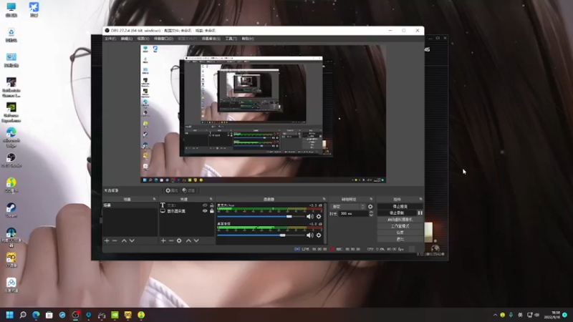
Task: Open the 编辑(E) menu
Action: pyautogui.click(x=127, y=39)
